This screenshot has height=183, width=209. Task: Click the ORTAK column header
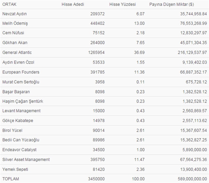9,5
